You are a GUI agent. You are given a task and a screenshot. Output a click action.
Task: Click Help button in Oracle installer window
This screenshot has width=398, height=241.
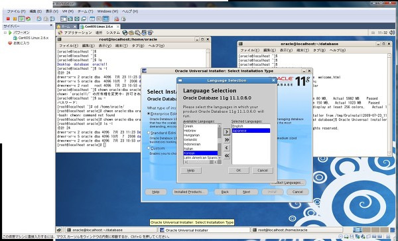(x=156, y=192)
